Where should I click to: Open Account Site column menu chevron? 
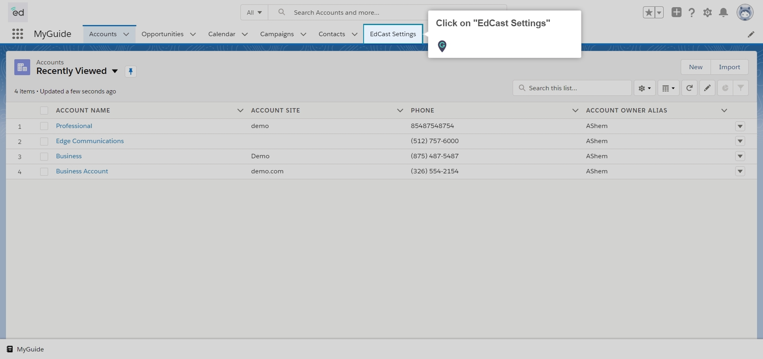point(400,111)
